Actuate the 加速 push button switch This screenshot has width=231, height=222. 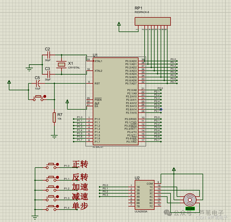pos(51,188)
